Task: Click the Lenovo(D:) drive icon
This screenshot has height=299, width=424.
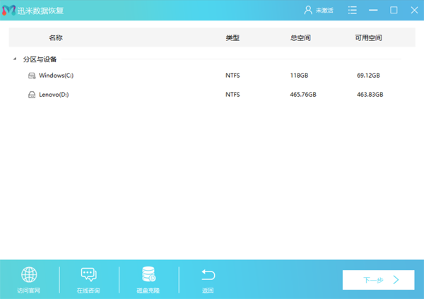Action: point(32,94)
